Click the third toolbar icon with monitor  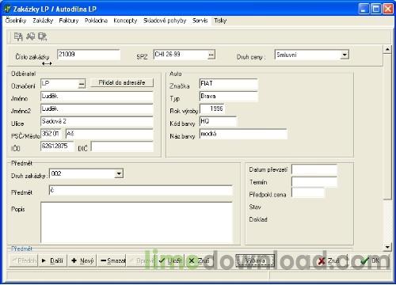(x=43, y=36)
